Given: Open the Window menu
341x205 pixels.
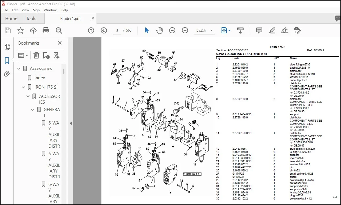Looking at the screenshot, I should [50, 10].
